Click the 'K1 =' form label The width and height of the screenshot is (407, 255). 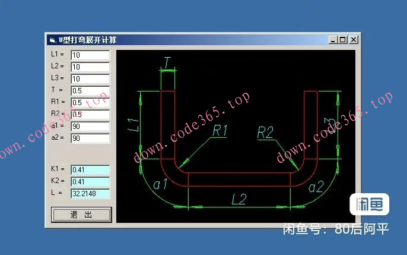(x=58, y=169)
